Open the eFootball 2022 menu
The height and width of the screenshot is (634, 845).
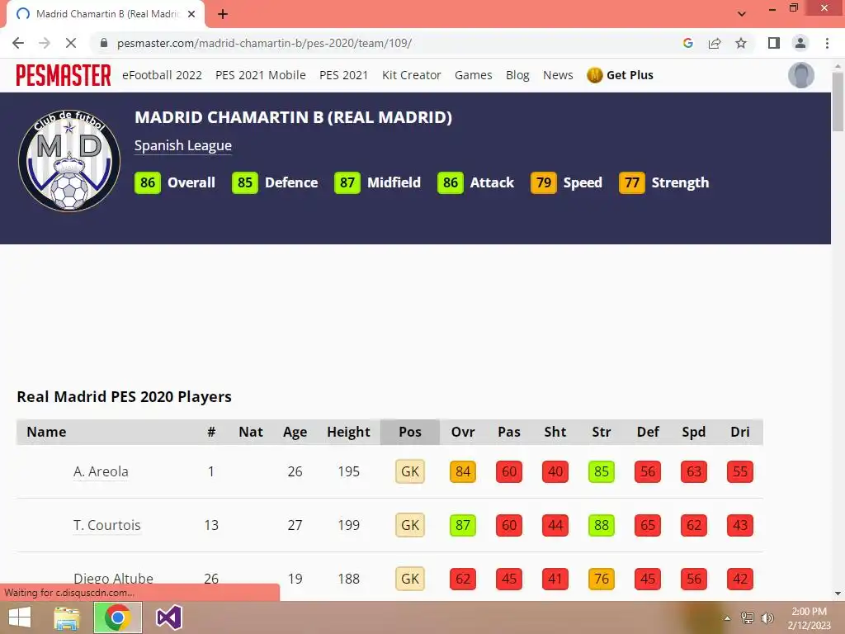tap(163, 75)
